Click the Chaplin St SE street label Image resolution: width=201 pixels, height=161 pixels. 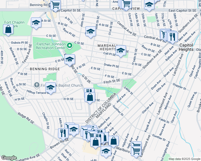[46, 121]
